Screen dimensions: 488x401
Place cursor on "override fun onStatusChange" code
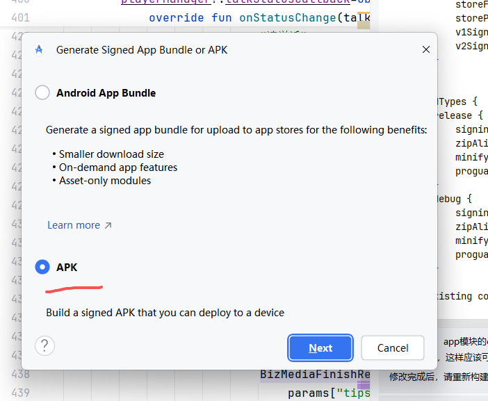pos(257,17)
